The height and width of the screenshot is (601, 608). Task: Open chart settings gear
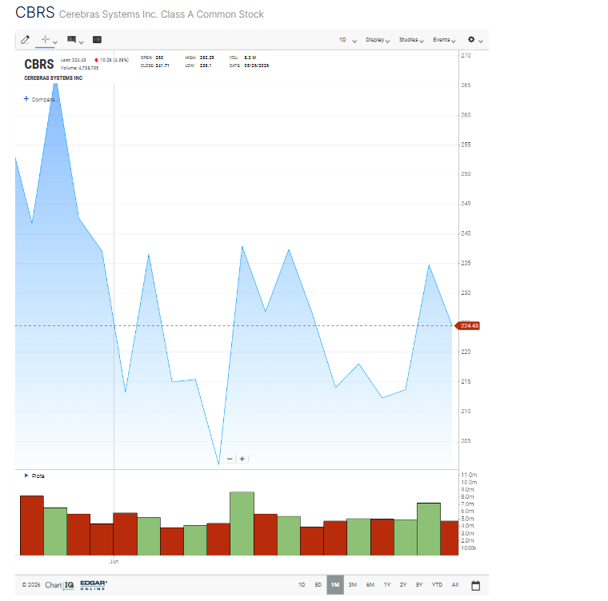(471, 39)
